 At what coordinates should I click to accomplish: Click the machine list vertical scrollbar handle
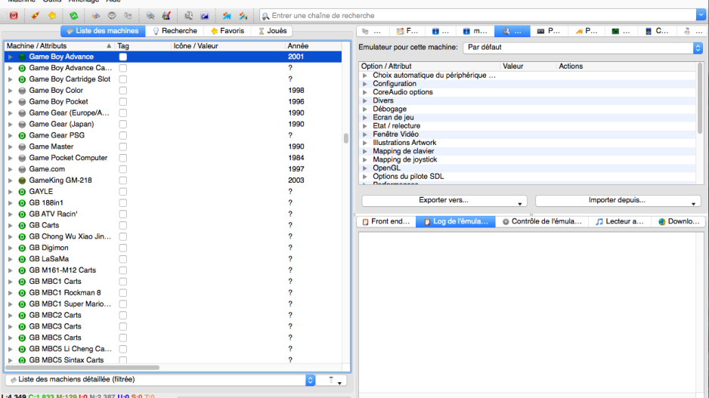click(346, 138)
